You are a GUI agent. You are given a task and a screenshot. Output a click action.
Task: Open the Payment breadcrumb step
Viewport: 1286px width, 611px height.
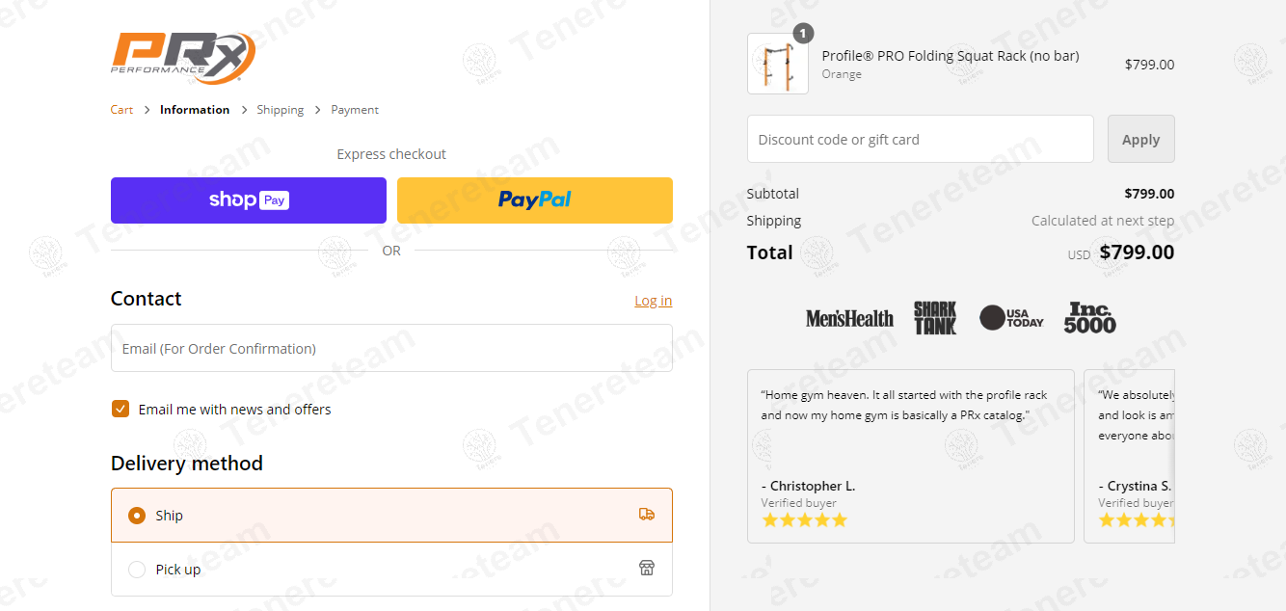point(355,110)
